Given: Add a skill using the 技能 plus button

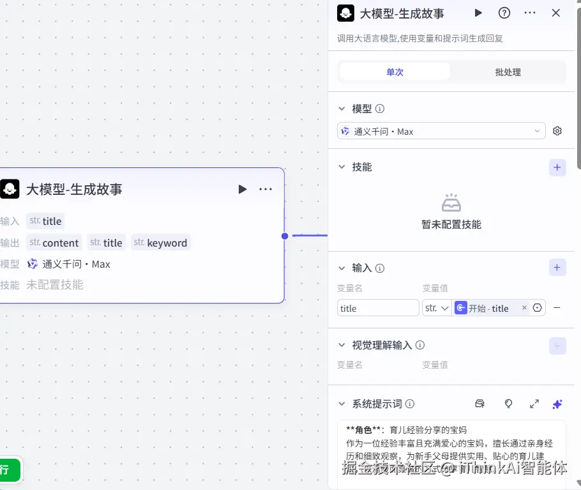Looking at the screenshot, I should click(x=557, y=167).
